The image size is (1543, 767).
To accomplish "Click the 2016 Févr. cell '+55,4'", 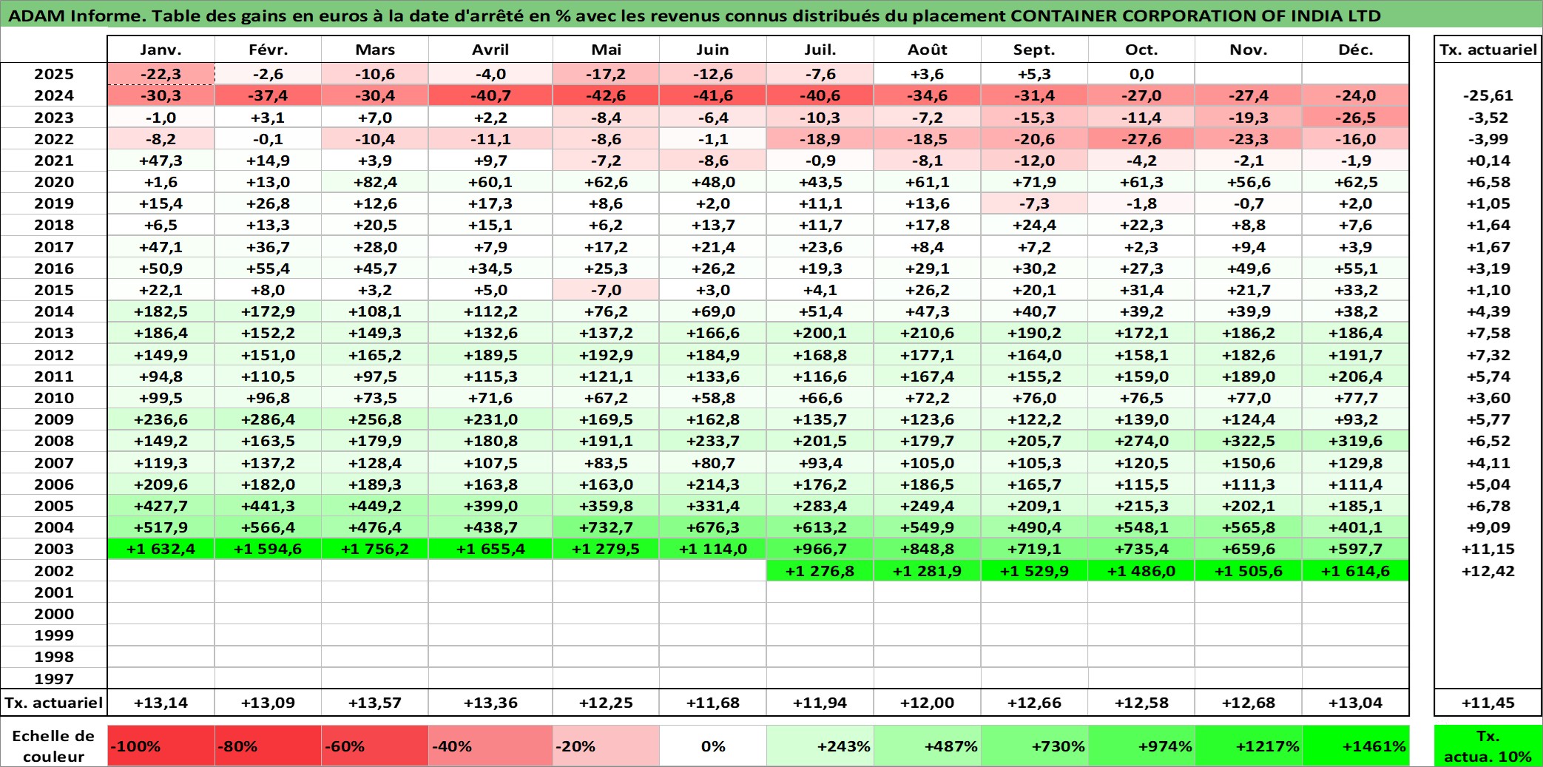I will coord(268,268).
